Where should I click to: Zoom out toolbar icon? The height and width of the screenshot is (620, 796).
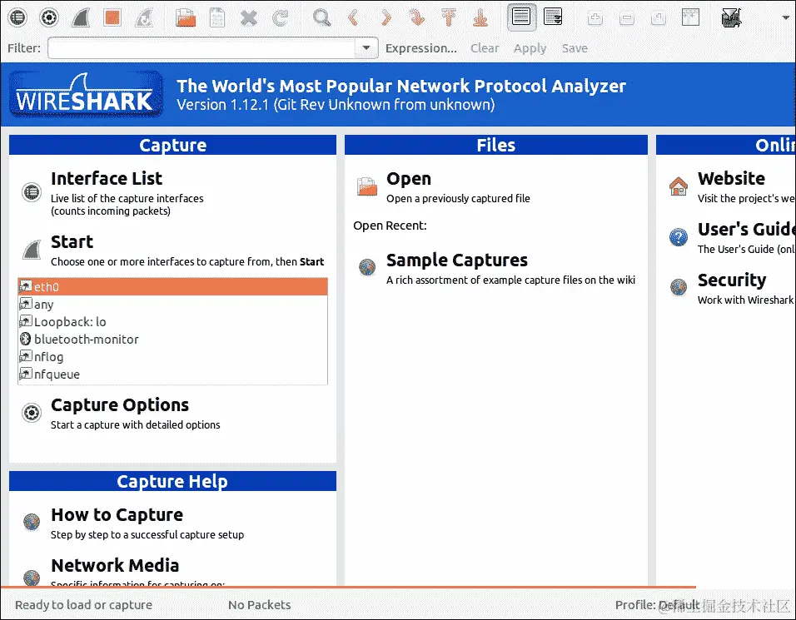pyautogui.click(x=627, y=18)
